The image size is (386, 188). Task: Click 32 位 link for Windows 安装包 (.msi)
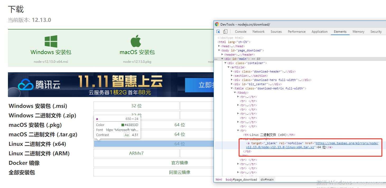pyautogui.click(x=136, y=106)
